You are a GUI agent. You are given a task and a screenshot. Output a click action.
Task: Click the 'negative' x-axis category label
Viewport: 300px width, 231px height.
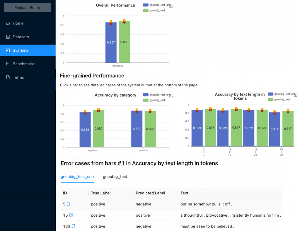pyautogui.click(x=92, y=150)
